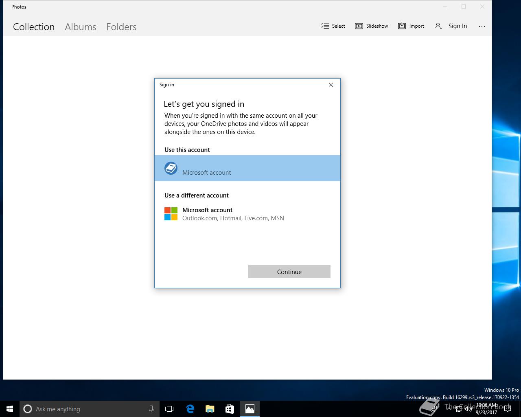Minimize the Photos window
This screenshot has width=521, height=417.
445,7
